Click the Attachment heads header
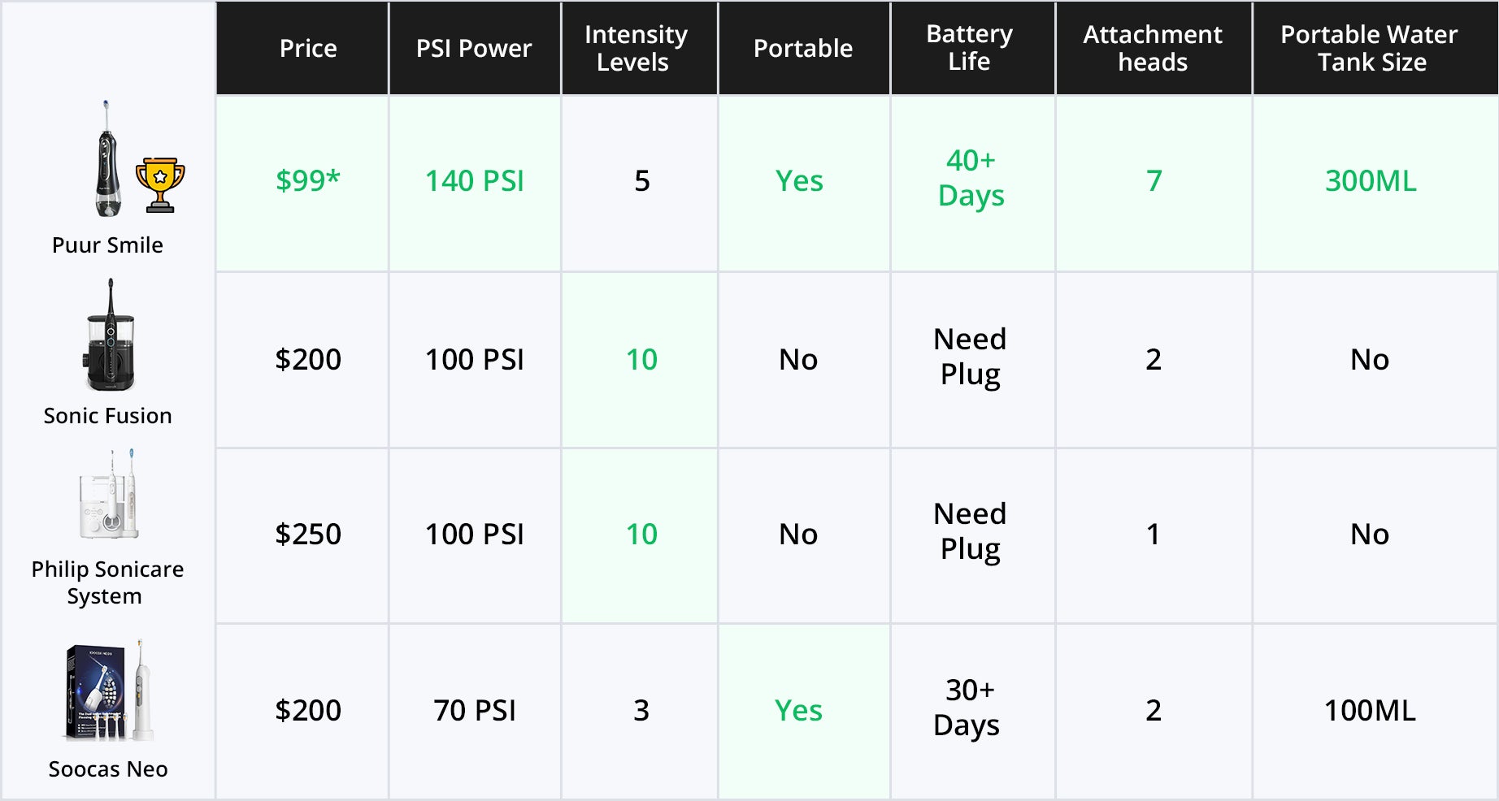 pos(1153,49)
